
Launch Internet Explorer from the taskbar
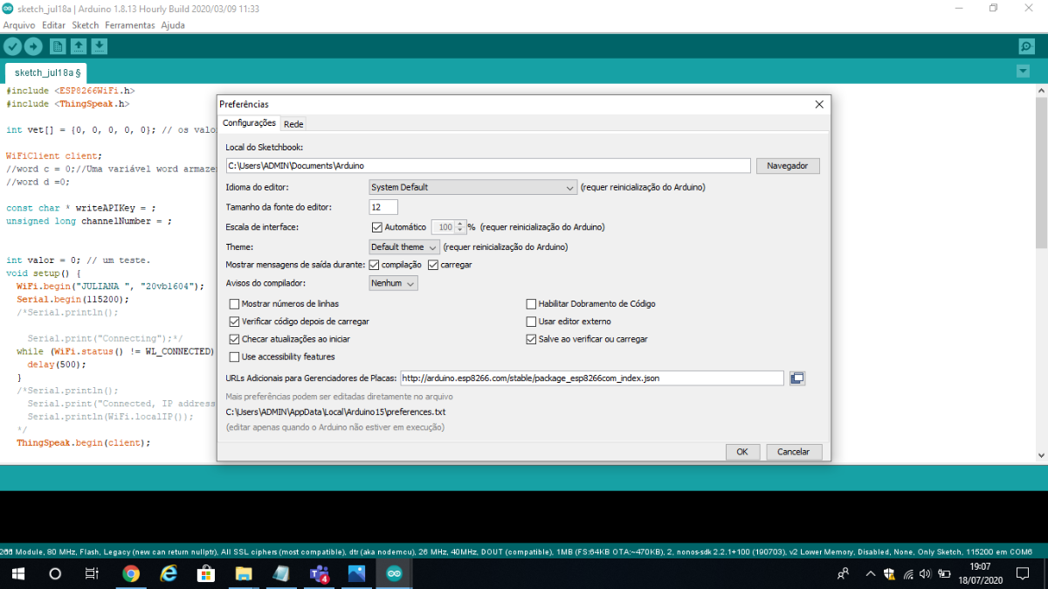[x=169, y=574]
